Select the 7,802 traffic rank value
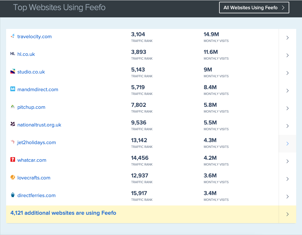 (139, 105)
